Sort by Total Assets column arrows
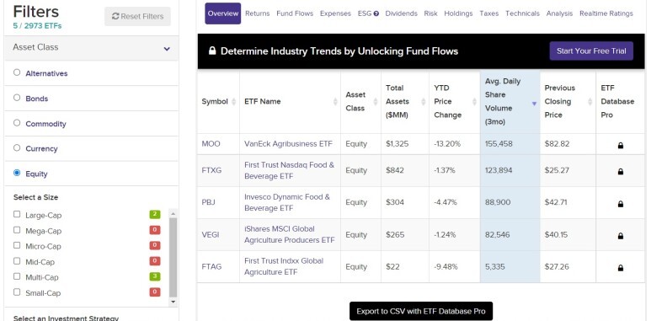 423,102
